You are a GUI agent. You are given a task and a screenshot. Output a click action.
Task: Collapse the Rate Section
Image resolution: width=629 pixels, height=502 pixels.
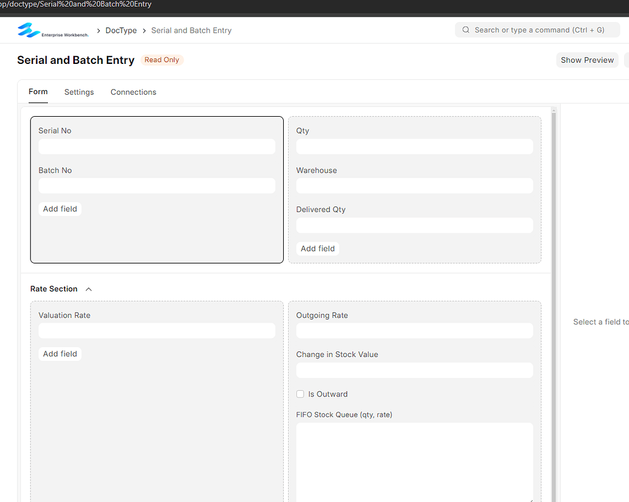point(88,289)
